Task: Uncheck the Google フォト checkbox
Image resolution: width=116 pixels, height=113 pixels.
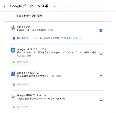Action: coord(101,31)
